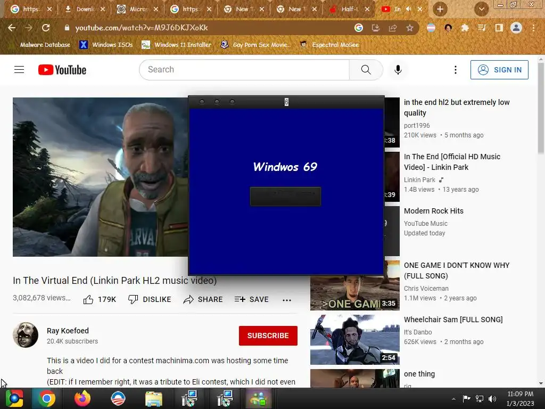545x409 pixels.
Task: Open the media control playlist icon in toolbar
Action: pos(482,28)
